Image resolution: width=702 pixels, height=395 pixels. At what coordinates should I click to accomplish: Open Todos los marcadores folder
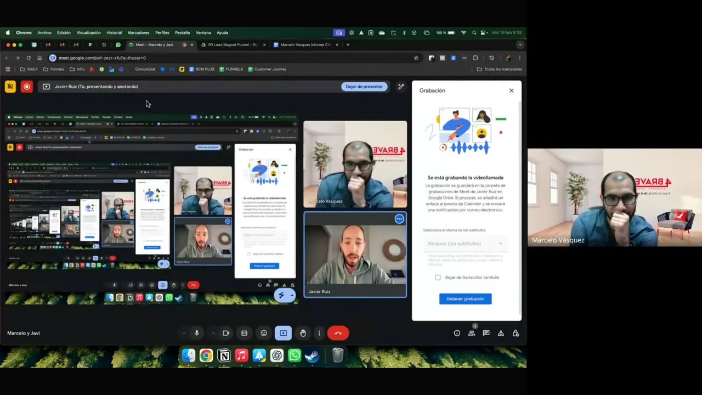coord(500,69)
